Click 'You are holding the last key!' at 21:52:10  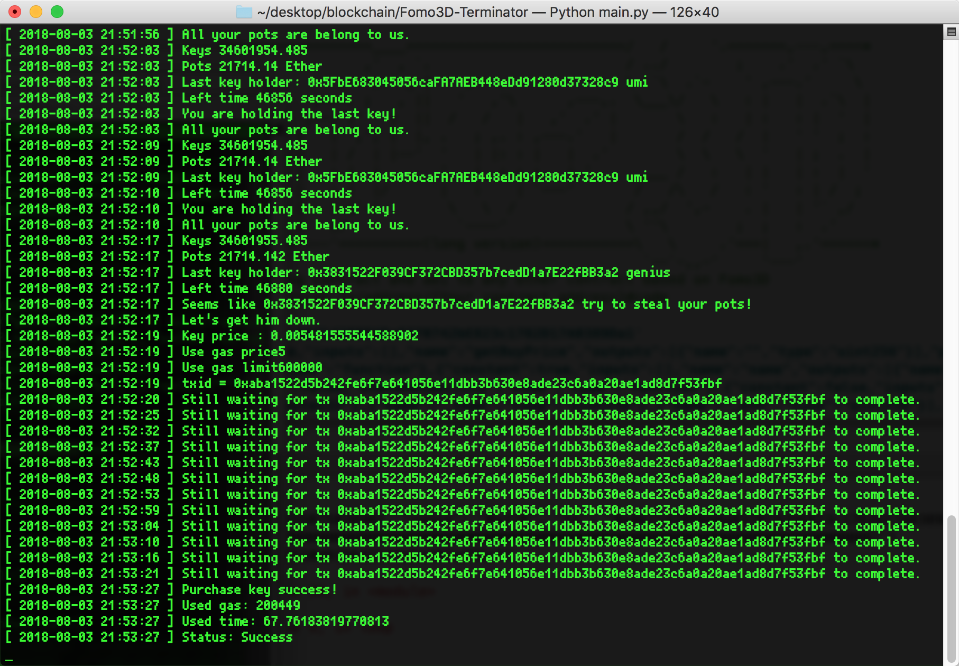[x=201, y=209]
